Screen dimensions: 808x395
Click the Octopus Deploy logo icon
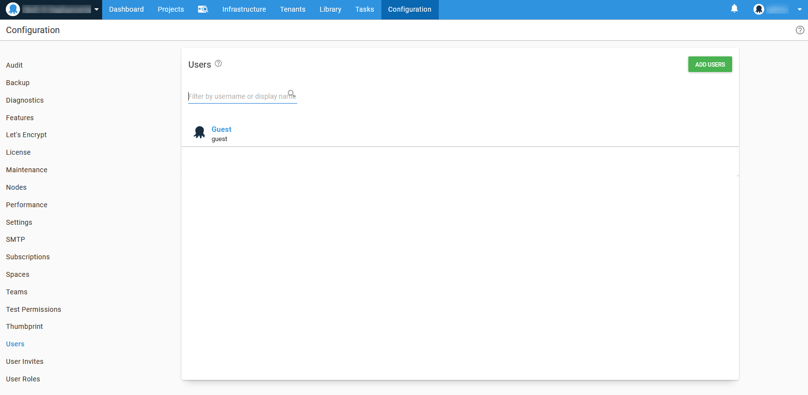click(x=13, y=9)
